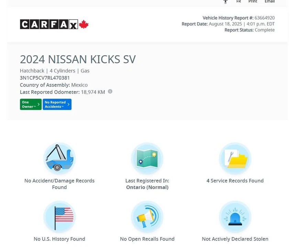297x247 pixels.
Task: Open Not Actively Declared Stolen
Action: point(235,239)
